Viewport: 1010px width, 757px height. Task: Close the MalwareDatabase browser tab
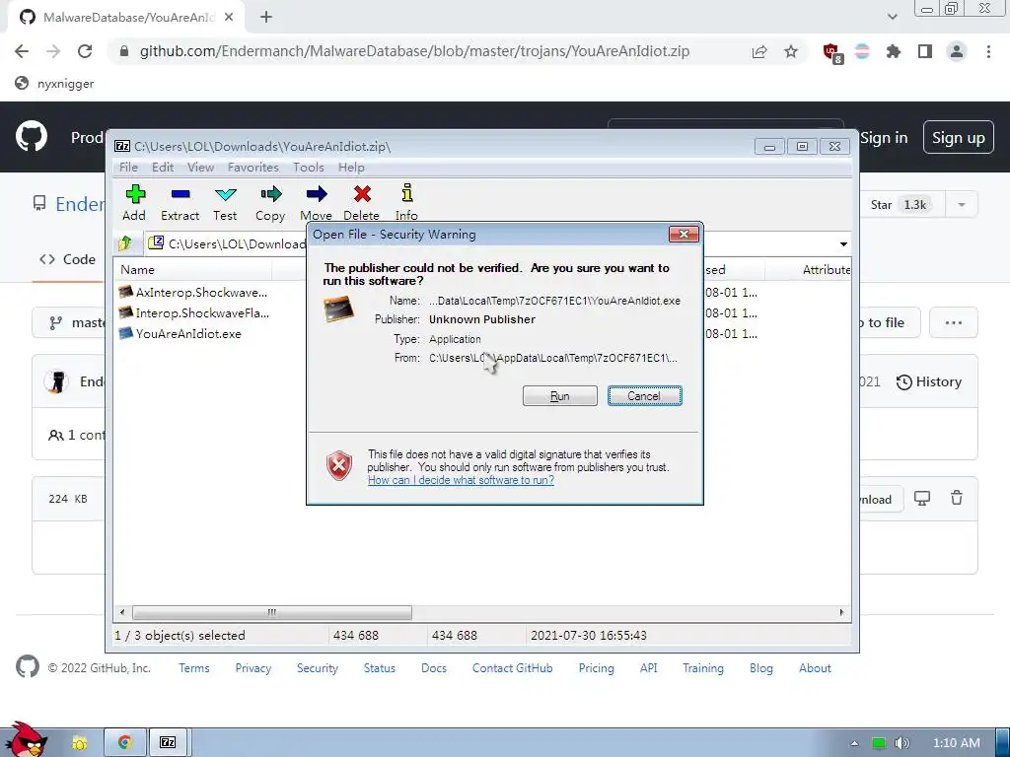click(x=229, y=18)
